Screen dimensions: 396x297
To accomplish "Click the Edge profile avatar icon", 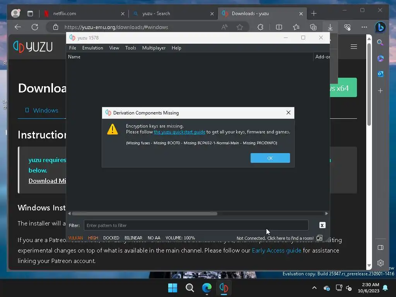I will point(15,14).
